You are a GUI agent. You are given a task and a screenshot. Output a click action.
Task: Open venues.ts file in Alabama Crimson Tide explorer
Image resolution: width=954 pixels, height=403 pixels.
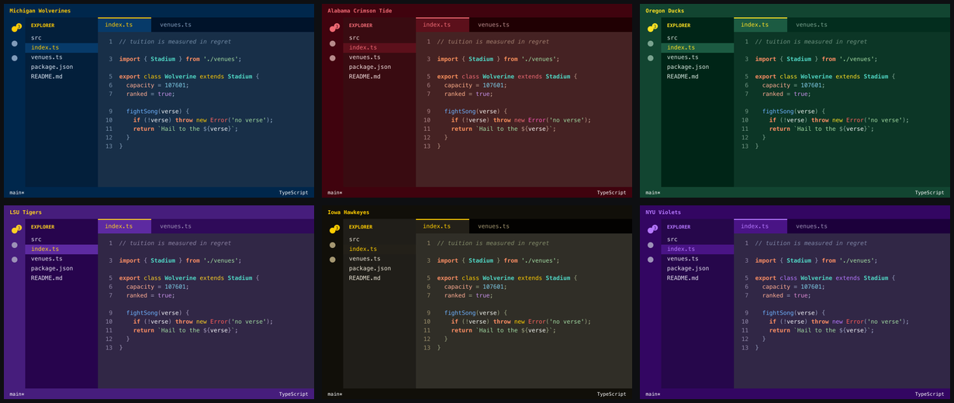click(379, 57)
